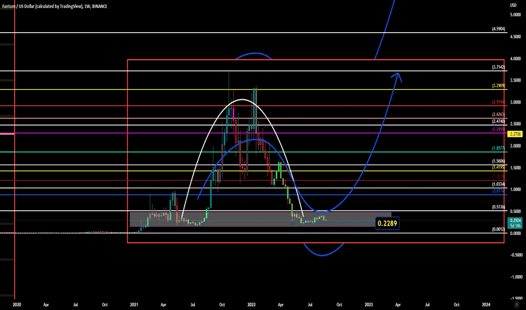Screen dimensions: 526x310
Task: Click the (3.7142) level label
Action: pyautogui.click(x=498, y=68)
